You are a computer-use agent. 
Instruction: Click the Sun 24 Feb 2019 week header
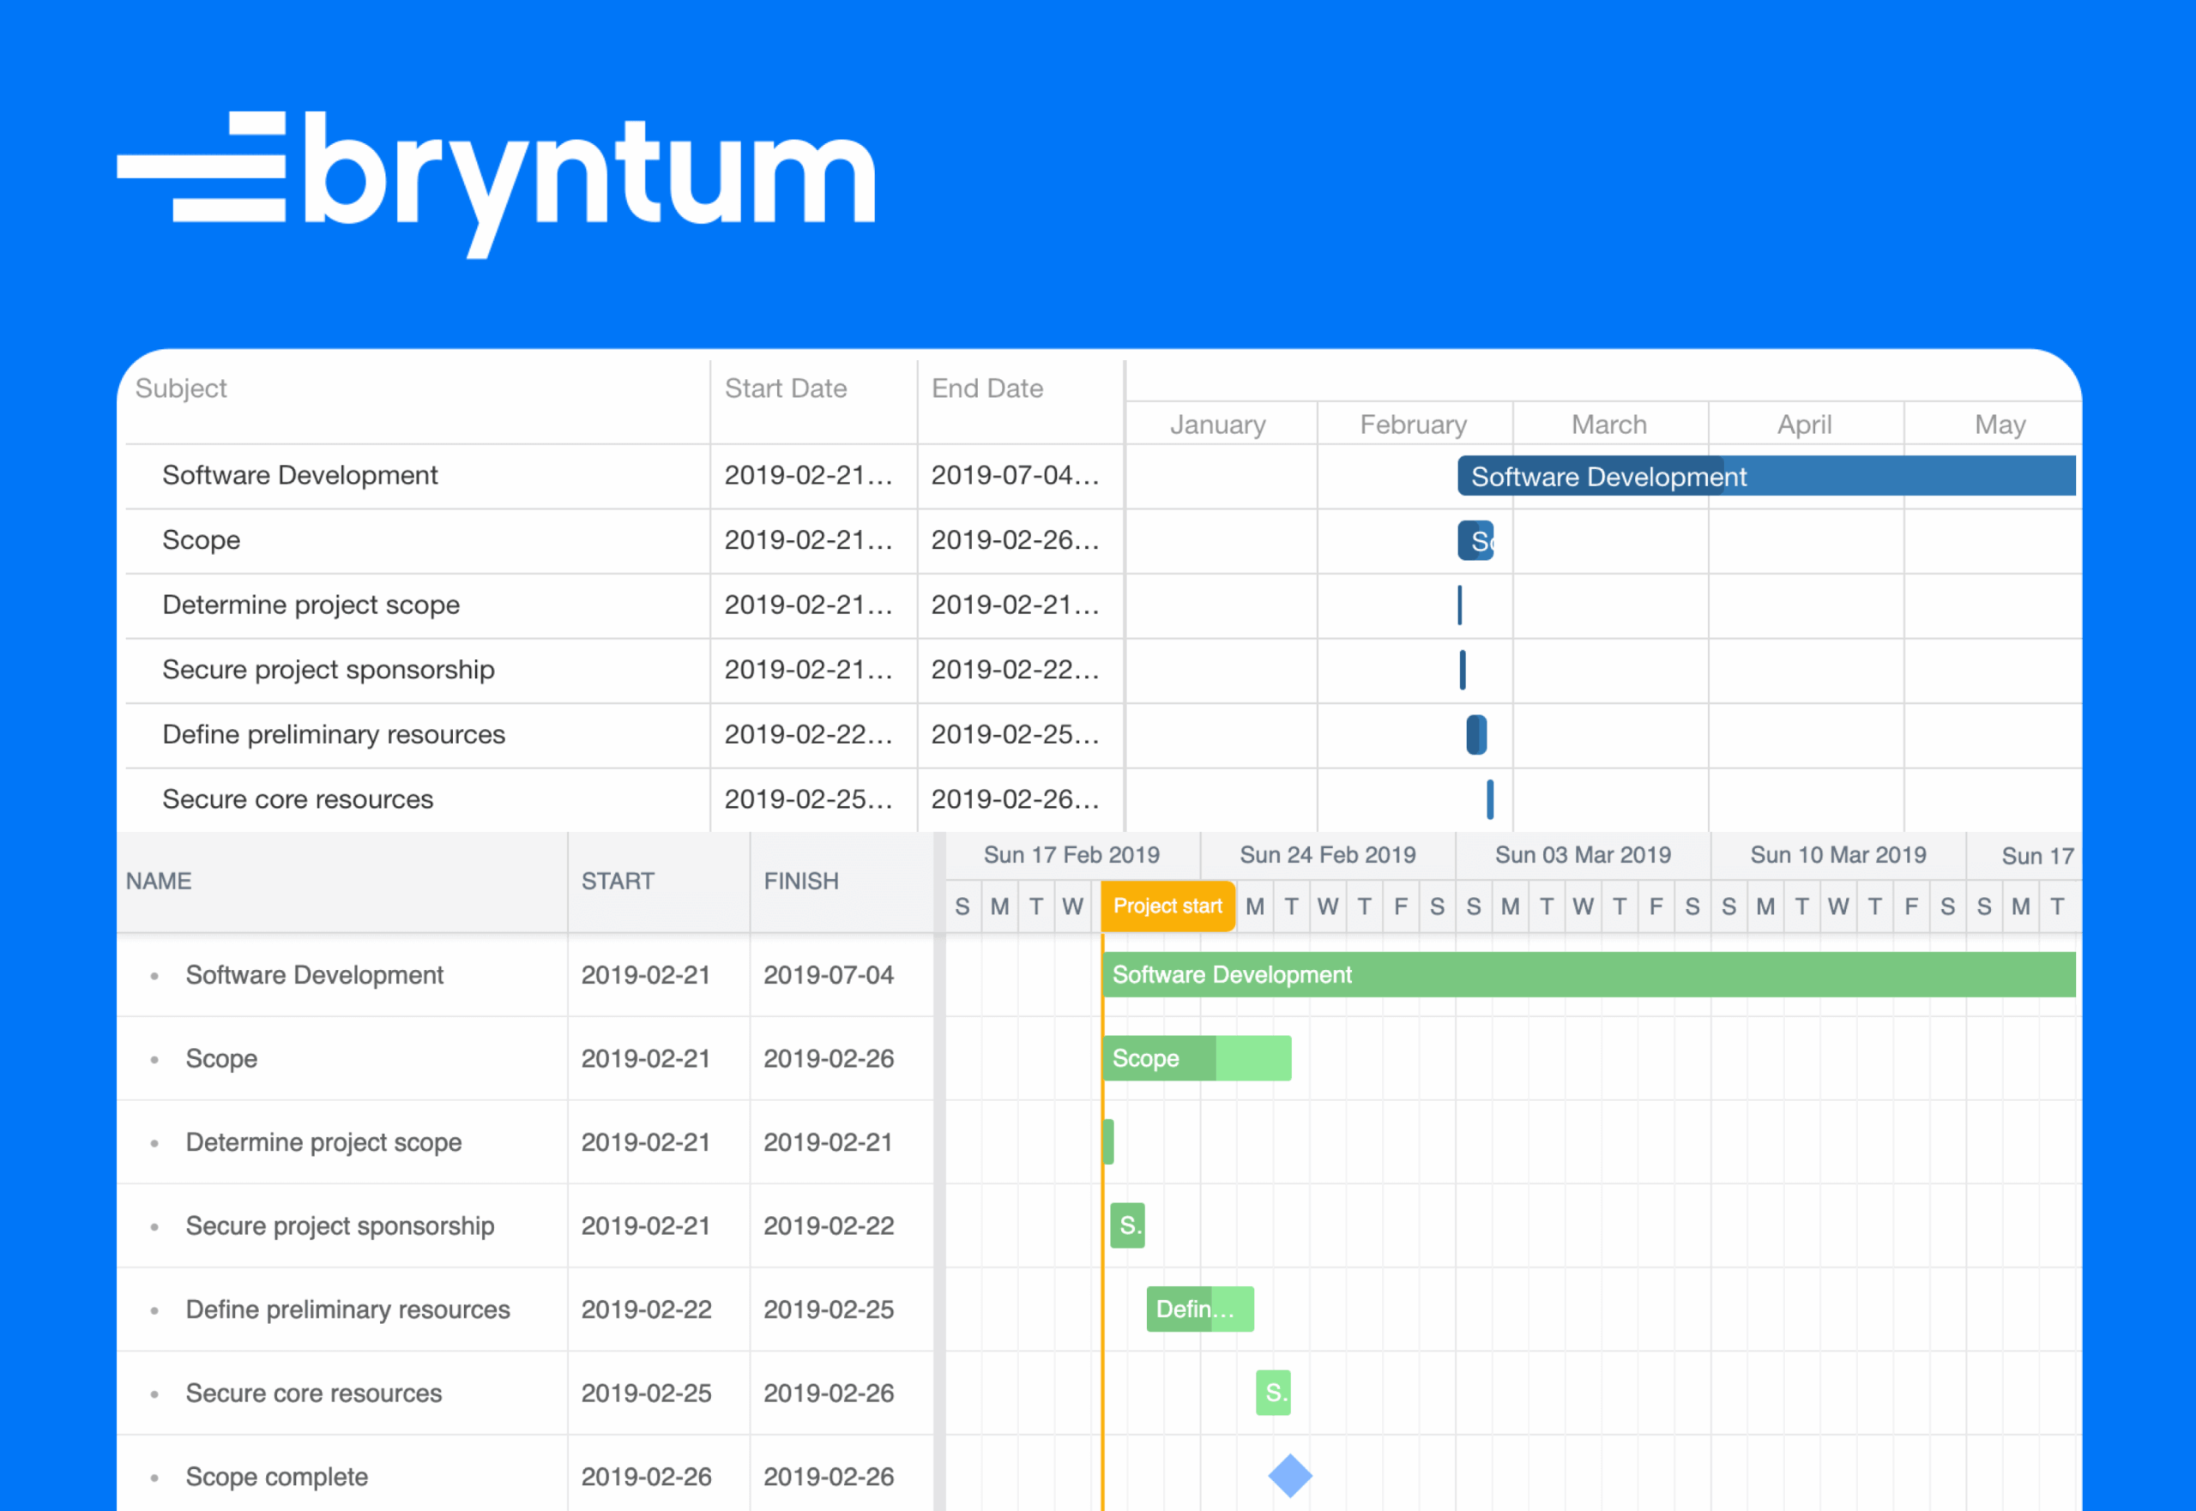[x=1328, y=854]
